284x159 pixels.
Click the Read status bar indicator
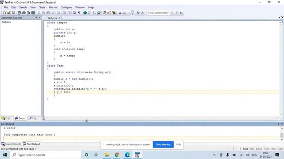[245, 149]
